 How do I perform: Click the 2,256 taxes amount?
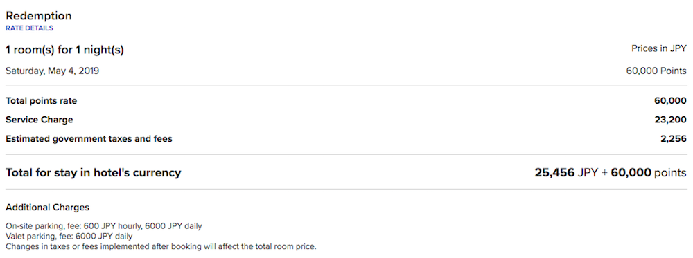674,139
